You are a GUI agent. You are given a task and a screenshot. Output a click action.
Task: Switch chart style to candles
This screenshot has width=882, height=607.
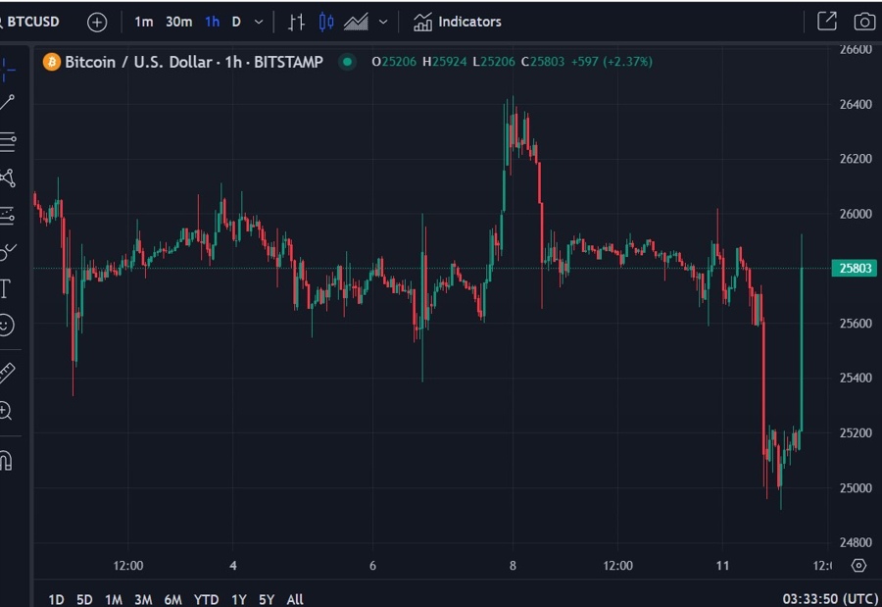326,22
